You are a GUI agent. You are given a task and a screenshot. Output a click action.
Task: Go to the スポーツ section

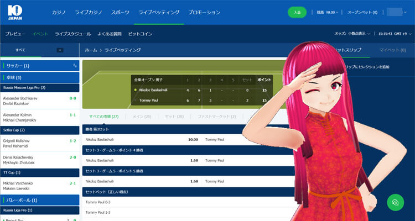tap(120, 12)
